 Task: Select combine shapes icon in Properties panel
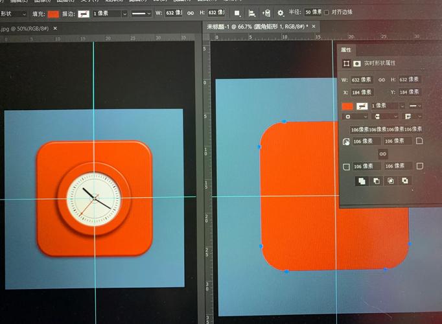pos(362,181)
